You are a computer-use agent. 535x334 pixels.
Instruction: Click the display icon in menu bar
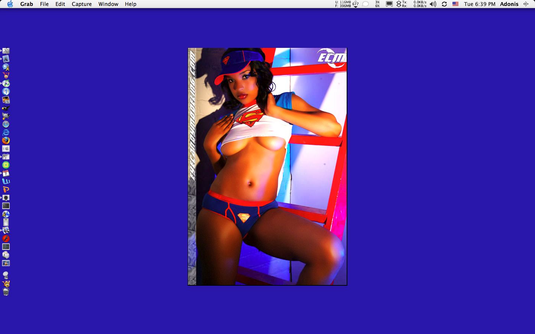[x=389, y=4]
